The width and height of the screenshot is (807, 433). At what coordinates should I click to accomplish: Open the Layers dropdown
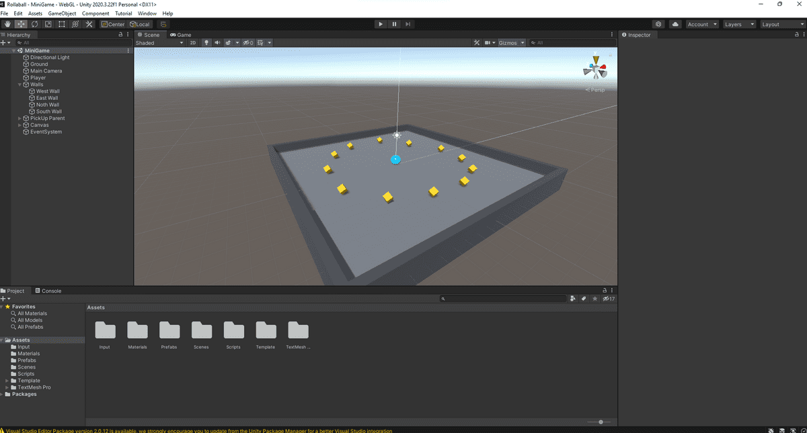point(739,24)
